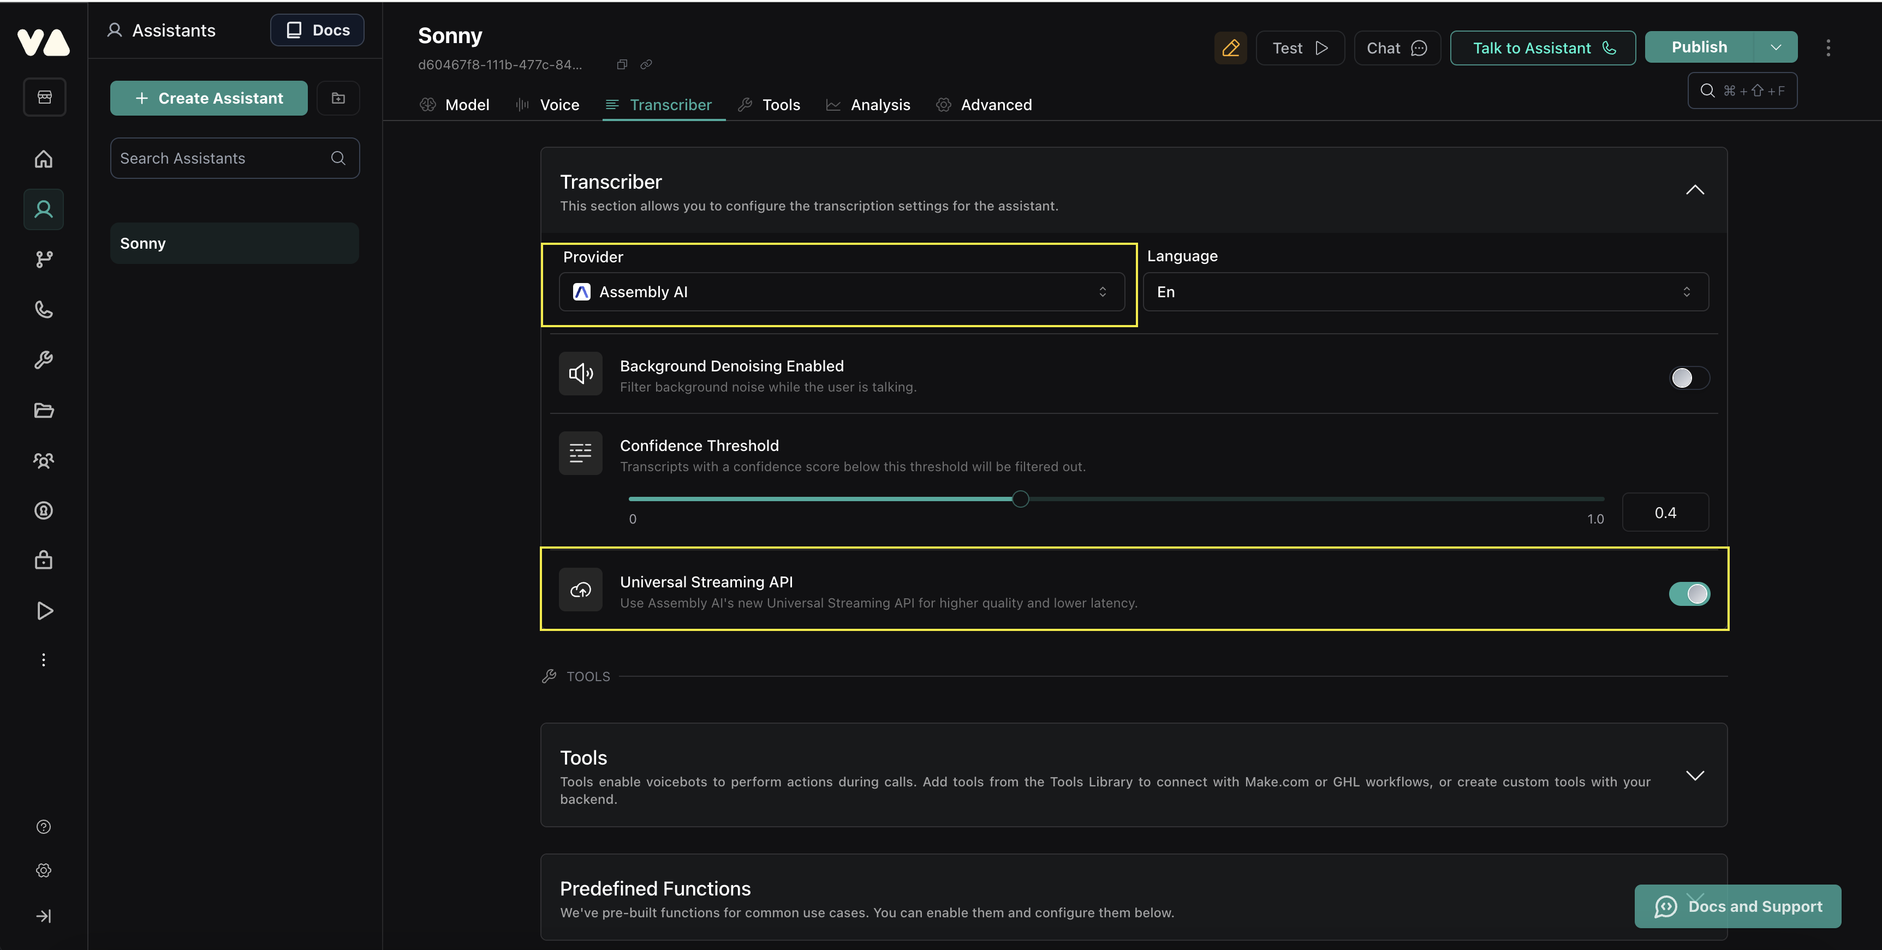Screen dimensions: 1882x950
Task: Click the wrench tools sidebar icon
Action: [x=44, y=360]
